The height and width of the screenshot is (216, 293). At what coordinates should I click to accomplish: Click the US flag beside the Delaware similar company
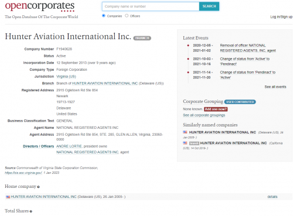click(x=185, y=132)
